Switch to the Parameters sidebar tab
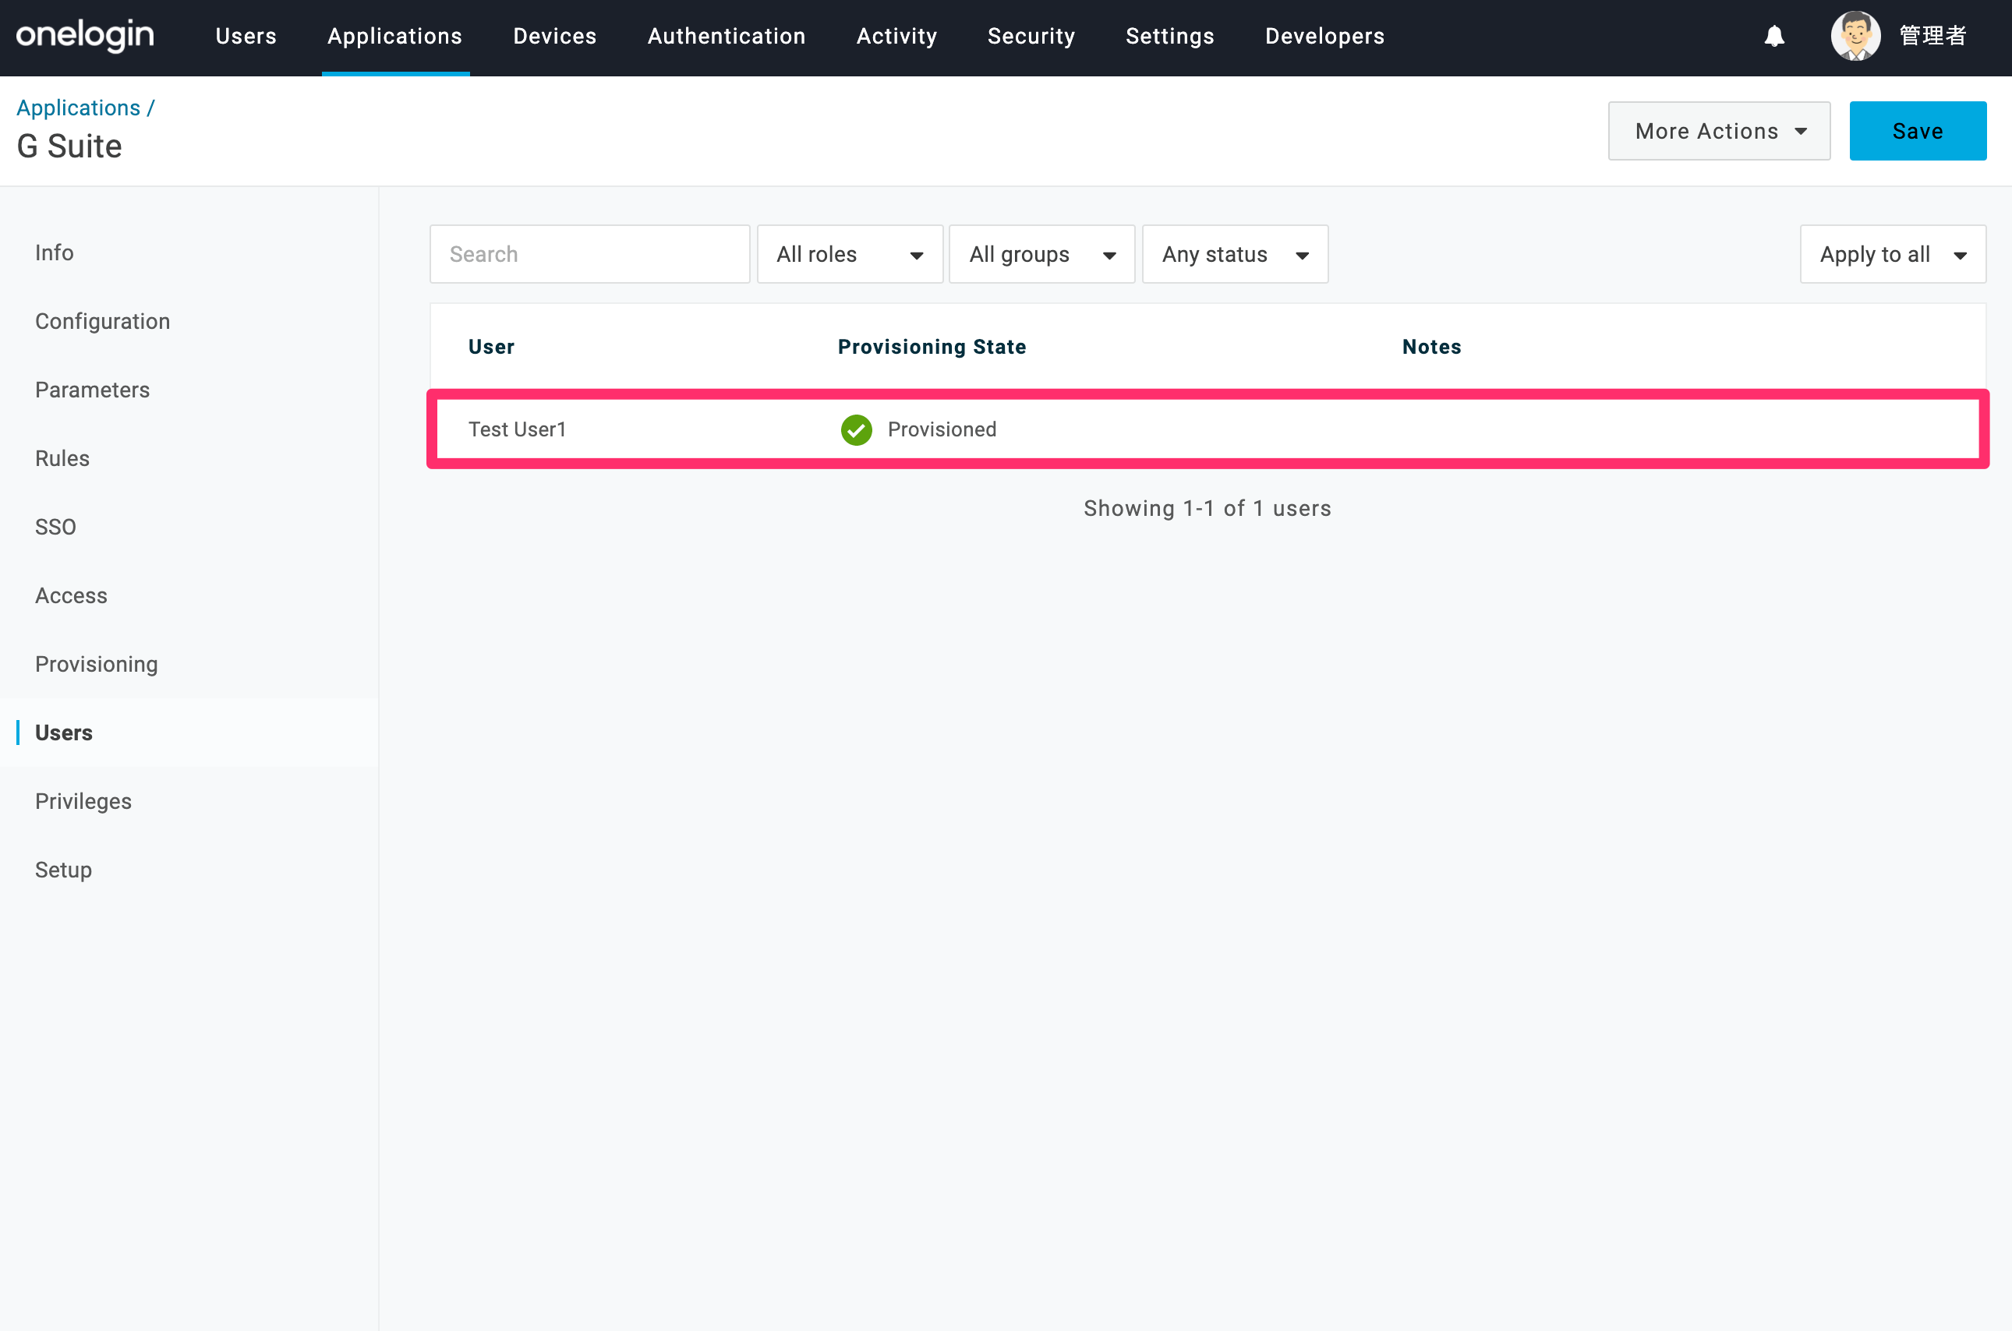Image resolution: width=2012 pixels, height=1331 pixels. point(93,390)
